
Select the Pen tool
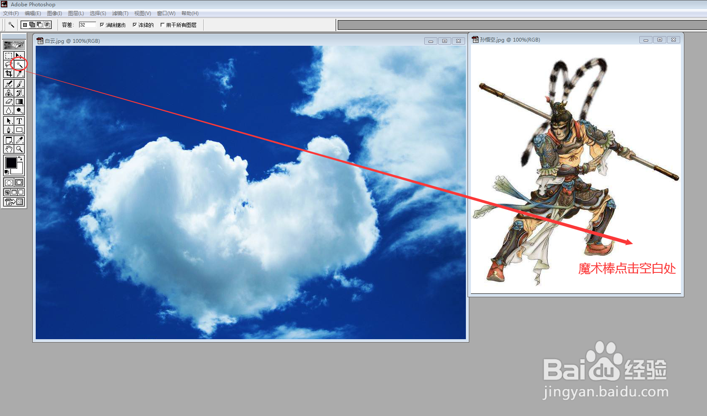click(x=8, y=130)
